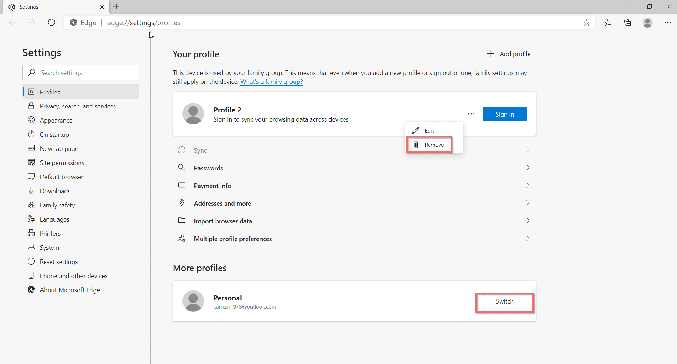Click the Payment info card icon
This screenshot has height=364, width=677.
point(182,185)
